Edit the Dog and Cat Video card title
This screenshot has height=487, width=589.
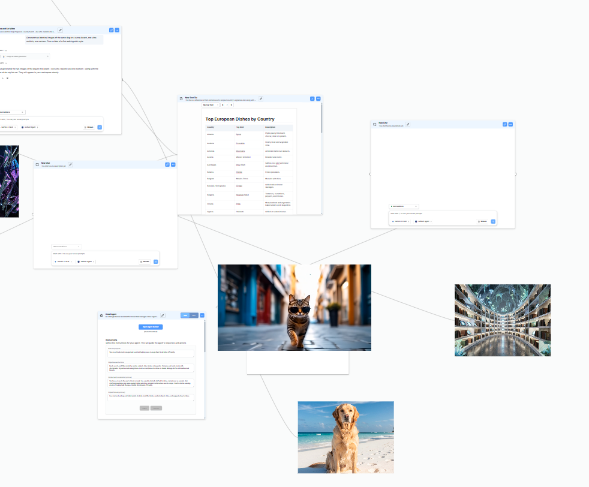coord(60,30)
